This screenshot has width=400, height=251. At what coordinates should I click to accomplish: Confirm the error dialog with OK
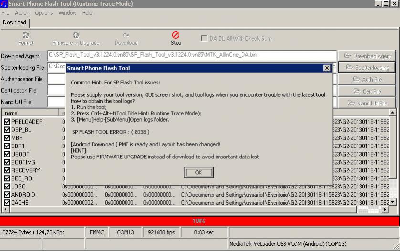pyautogui.click(x=199, y=172)
